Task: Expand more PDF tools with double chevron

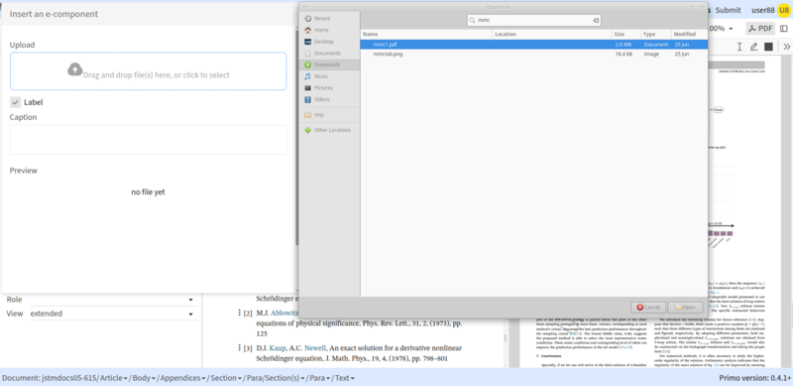Action: pos(787,47)
